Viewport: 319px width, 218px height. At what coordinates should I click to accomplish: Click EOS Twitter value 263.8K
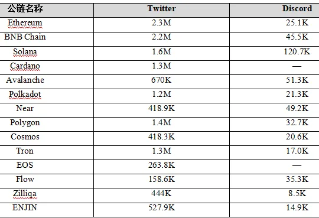161,165
